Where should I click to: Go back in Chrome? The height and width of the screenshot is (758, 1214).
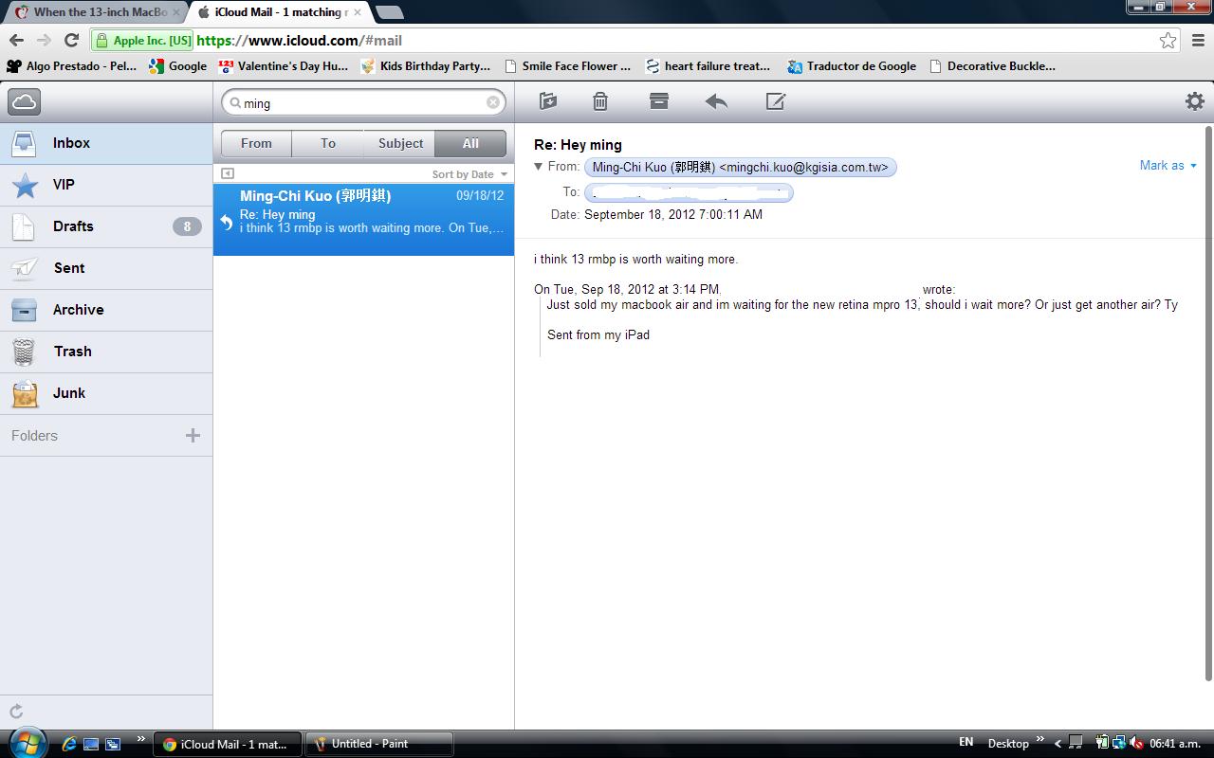[x=16, y=40]
